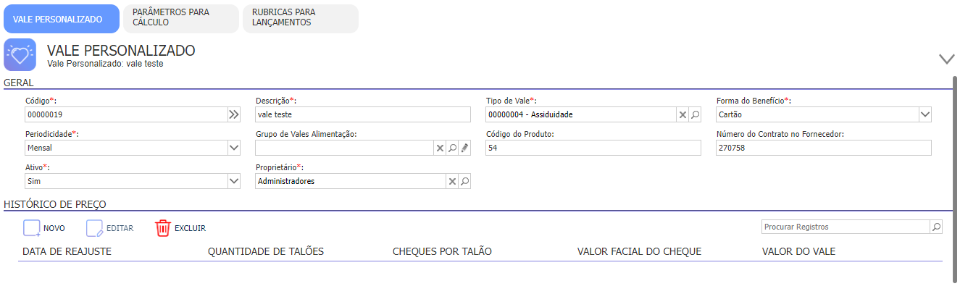
Task: Click the Vale Personalizado heart icon
Action: 20,55
